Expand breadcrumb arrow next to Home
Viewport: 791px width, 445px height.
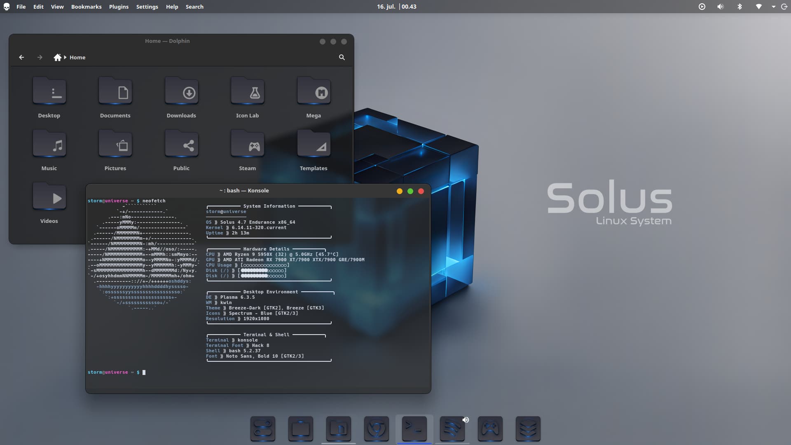pos(65,57)
